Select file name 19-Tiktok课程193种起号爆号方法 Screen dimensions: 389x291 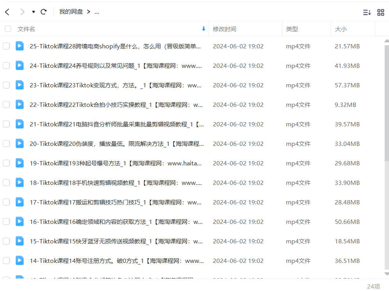116,163
